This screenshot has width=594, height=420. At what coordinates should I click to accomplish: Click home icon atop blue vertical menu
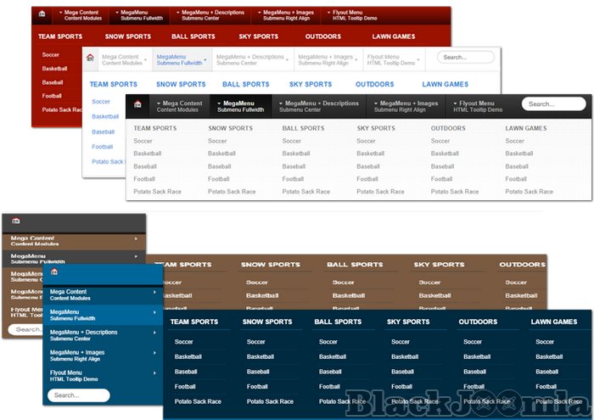pyautogui.click(x=54, y=272)
